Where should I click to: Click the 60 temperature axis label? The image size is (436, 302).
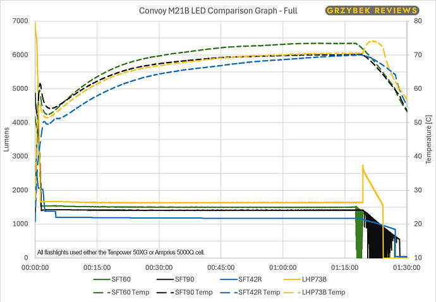pyautogui.click(x=418, y=88)
